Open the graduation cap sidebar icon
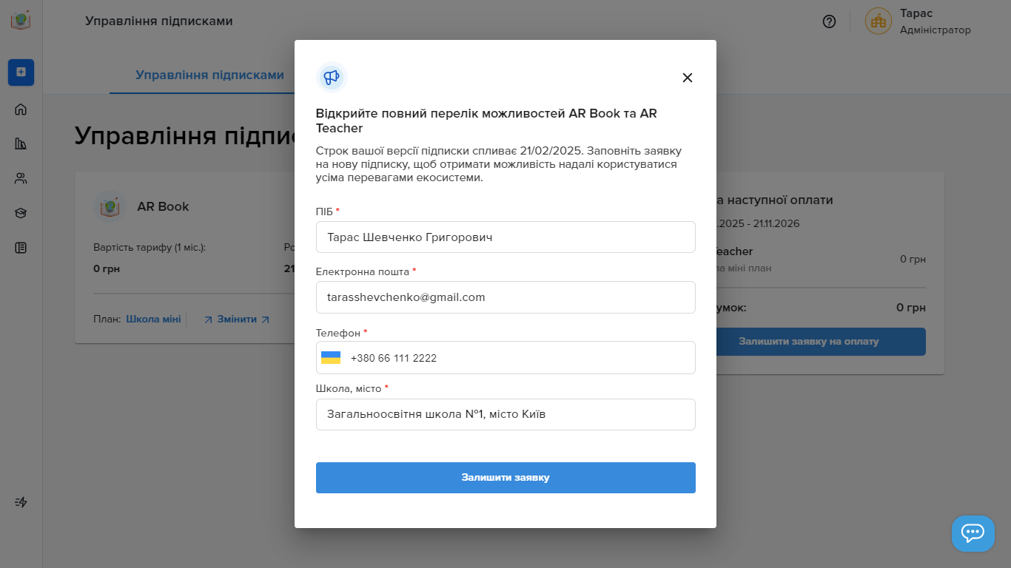The image size is (1011, 568). click(x=21, y=213)
